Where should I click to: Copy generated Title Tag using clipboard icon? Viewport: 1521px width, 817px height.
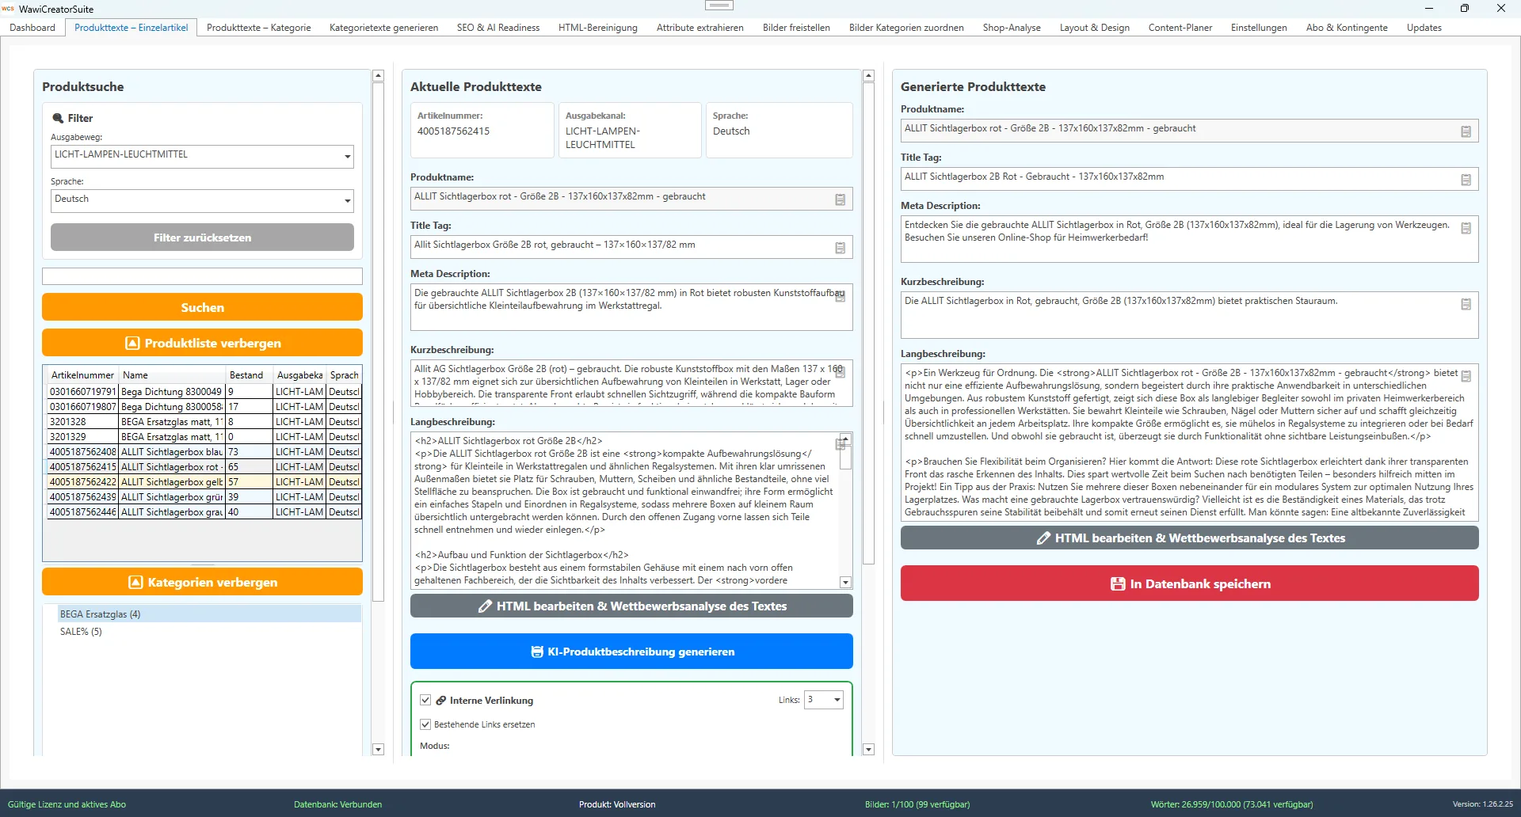click(x=1467, y=180)
